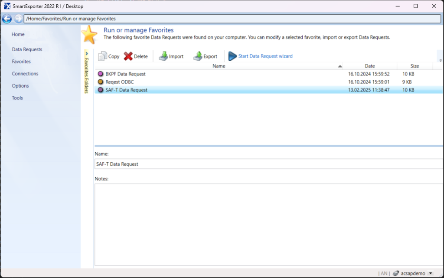Viewport: 444px width, 278px height.
Task: Click date 16.10.2024 15:59:52
Action: [x=369, y=74]
